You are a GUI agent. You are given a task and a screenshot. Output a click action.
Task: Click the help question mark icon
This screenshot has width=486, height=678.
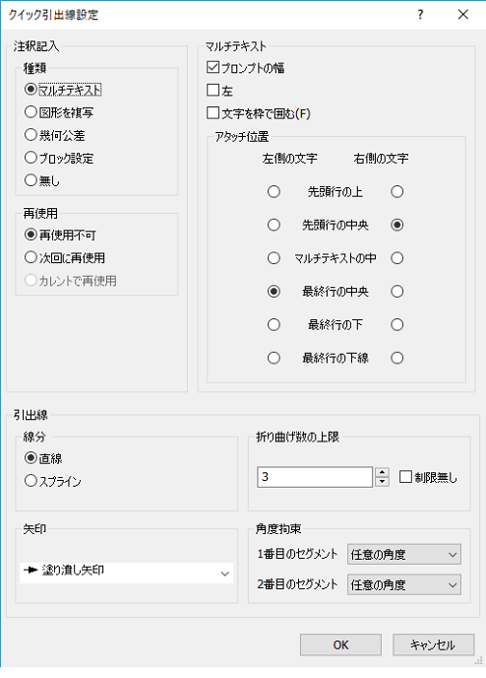tap(420, 15)
